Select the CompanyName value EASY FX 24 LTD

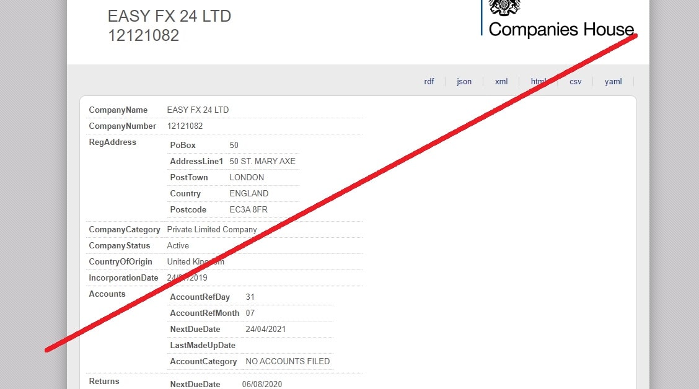(x=198, y=110)
